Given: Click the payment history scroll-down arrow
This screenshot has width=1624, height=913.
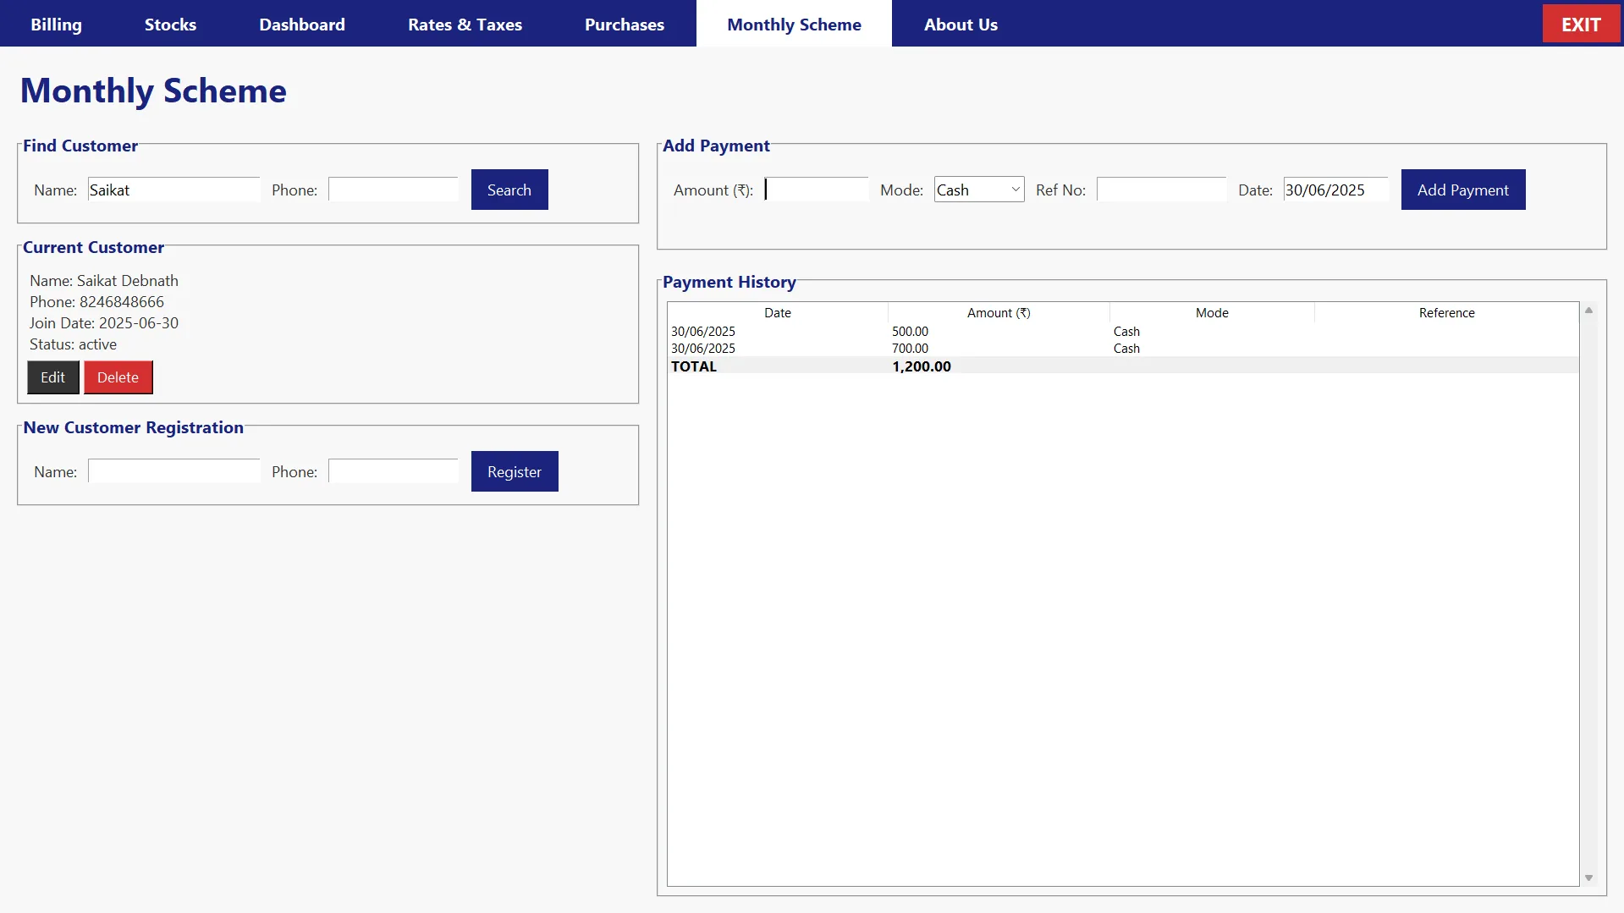Looking at the screenshot, I should (1588, 878).
